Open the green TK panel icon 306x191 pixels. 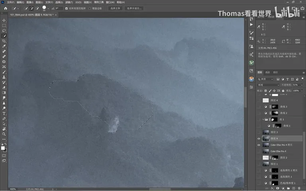[x=251, y=62]
